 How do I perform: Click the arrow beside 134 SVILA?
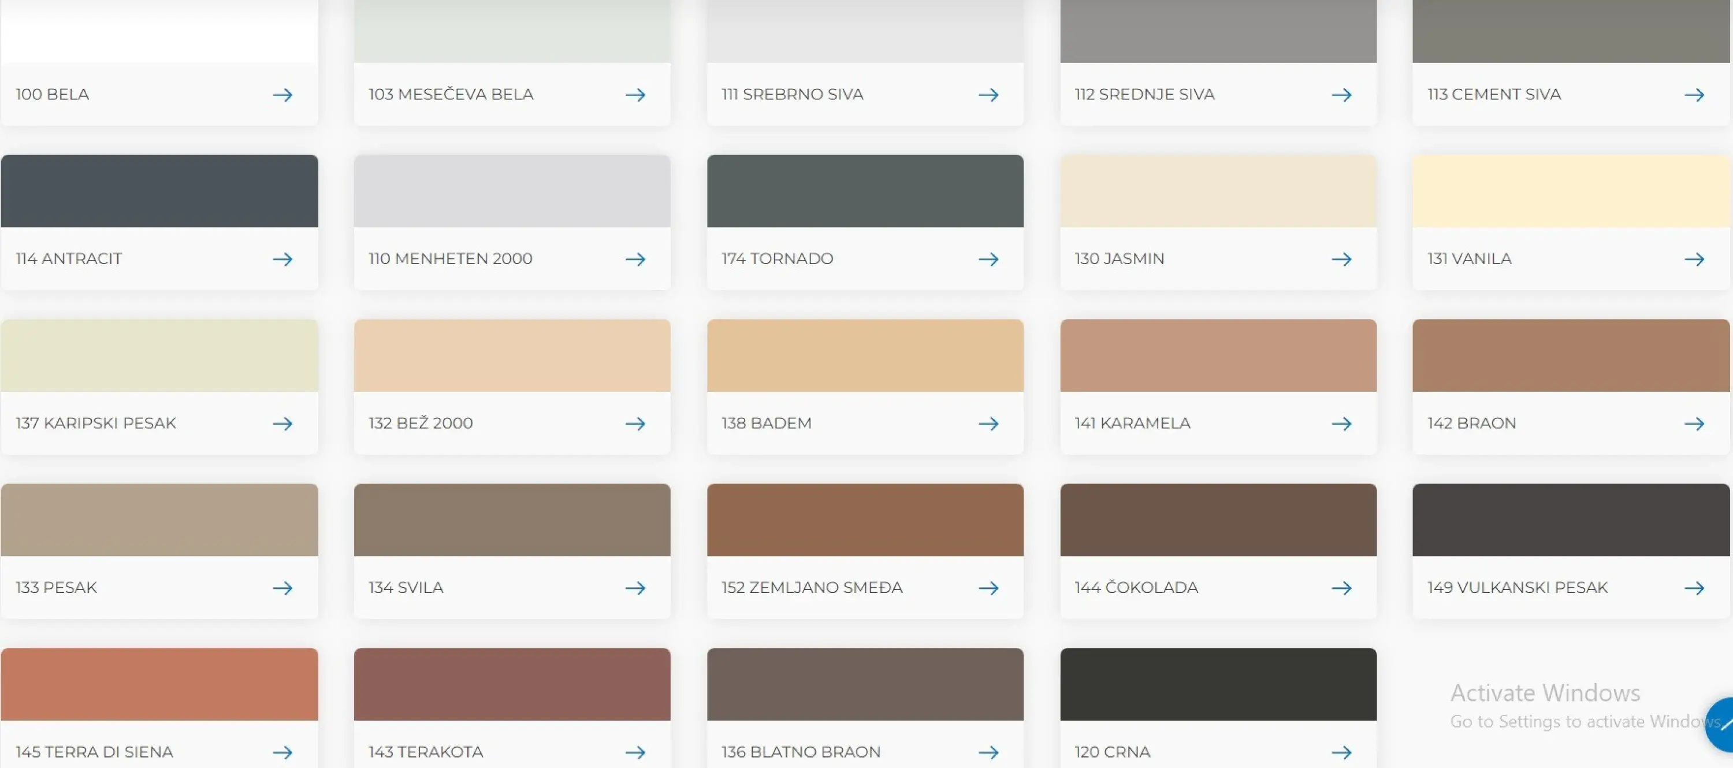pyautogui.click(x=635, y=588)
